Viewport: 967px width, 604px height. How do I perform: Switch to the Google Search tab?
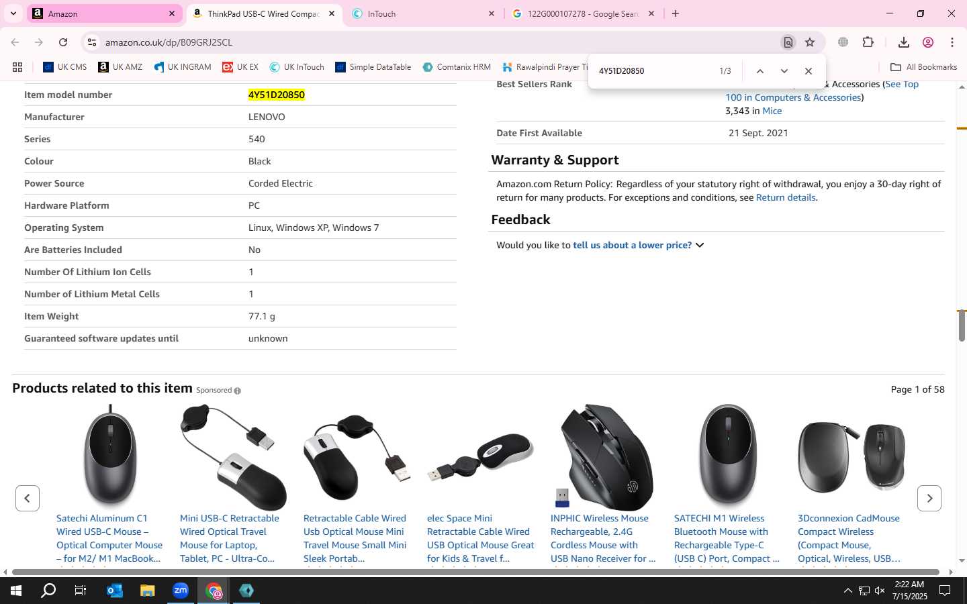coord(582,13)
